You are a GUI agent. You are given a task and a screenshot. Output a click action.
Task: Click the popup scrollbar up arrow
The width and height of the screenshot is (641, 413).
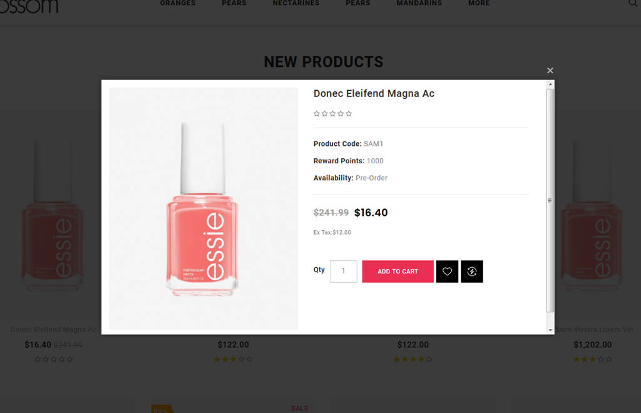click(x=550, y=84)
